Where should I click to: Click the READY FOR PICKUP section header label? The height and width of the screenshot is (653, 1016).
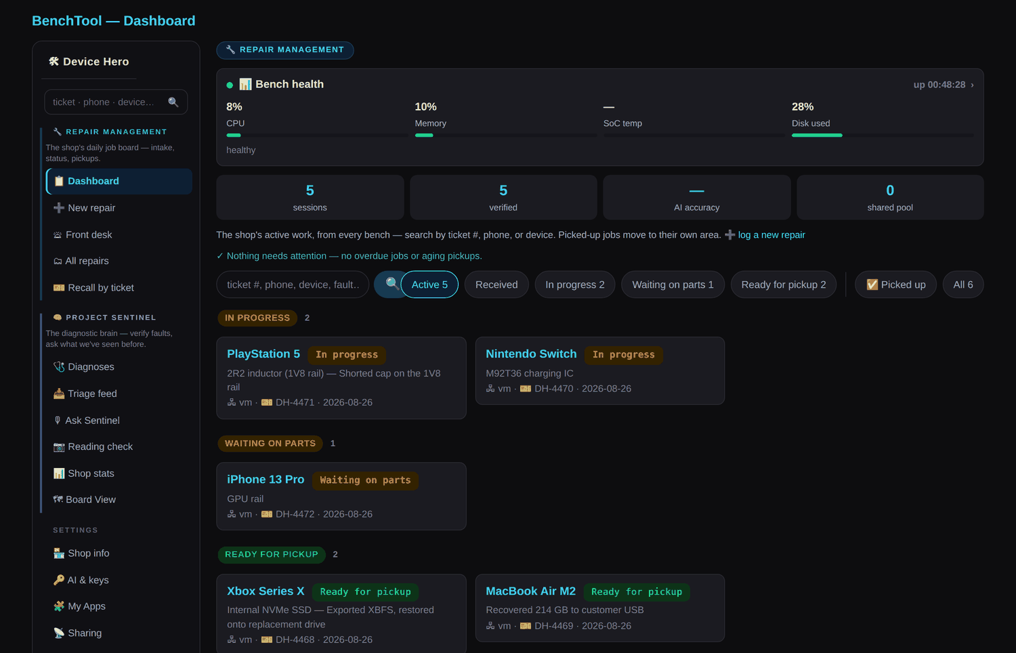click(272, 554)
